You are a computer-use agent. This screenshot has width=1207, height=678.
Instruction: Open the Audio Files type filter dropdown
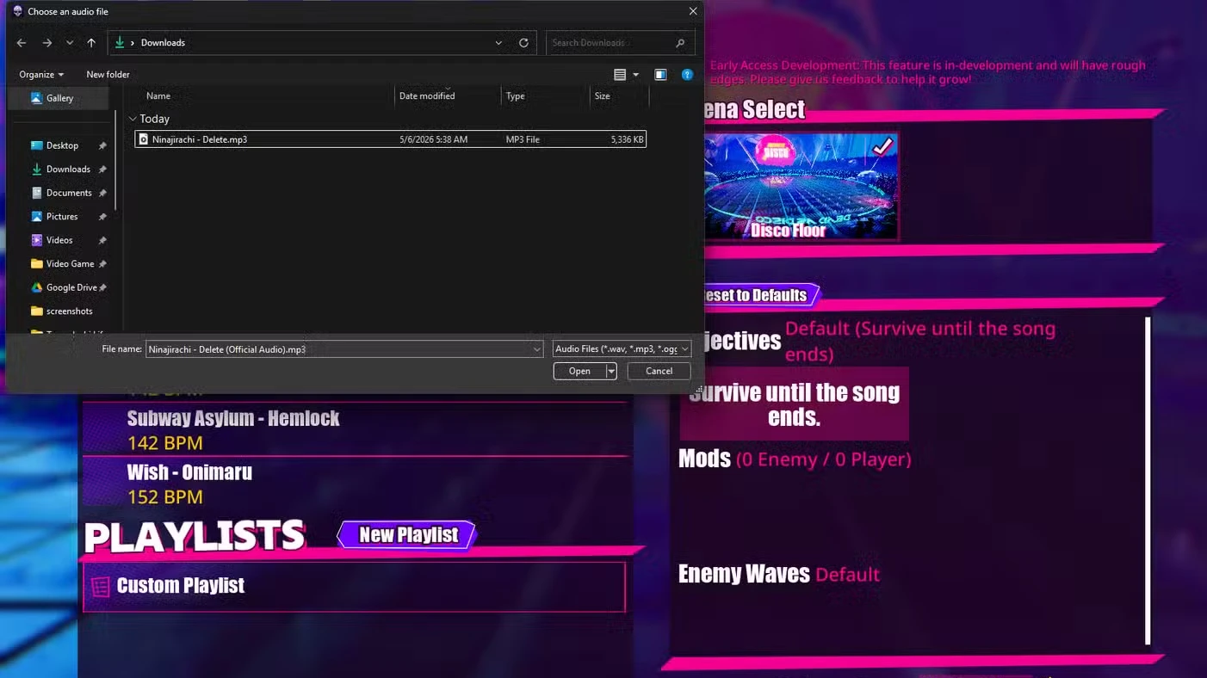tap(622, 349)
